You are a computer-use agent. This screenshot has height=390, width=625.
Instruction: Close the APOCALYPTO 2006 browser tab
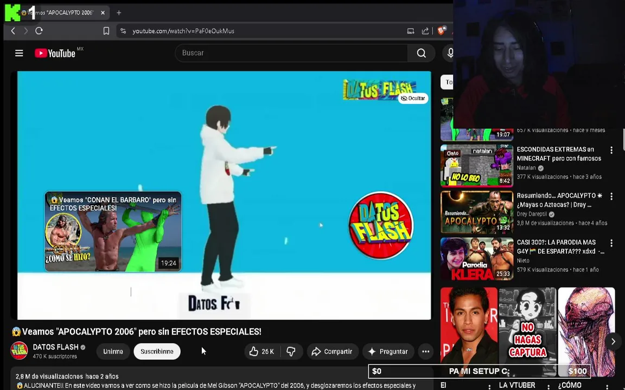[103, 13]
